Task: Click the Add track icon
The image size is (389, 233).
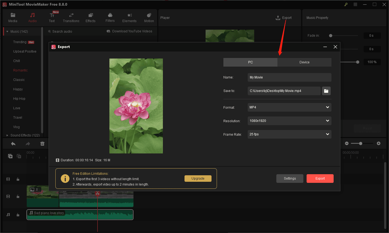Action: 10,156
